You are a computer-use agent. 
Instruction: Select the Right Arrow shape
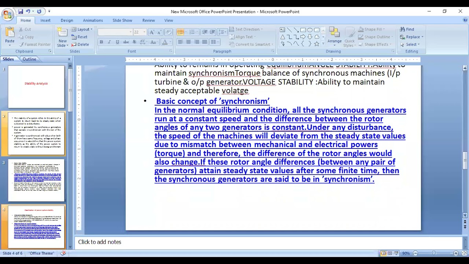point(303,37)
